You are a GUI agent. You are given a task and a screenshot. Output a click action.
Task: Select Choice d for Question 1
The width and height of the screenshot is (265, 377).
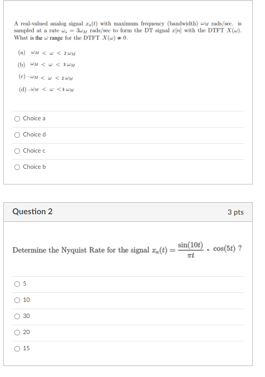(17, 135)
